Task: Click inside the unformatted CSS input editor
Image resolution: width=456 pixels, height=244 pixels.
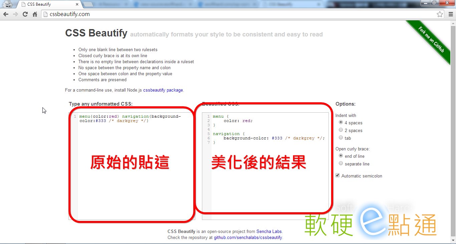Action: (x=132, y=166)
